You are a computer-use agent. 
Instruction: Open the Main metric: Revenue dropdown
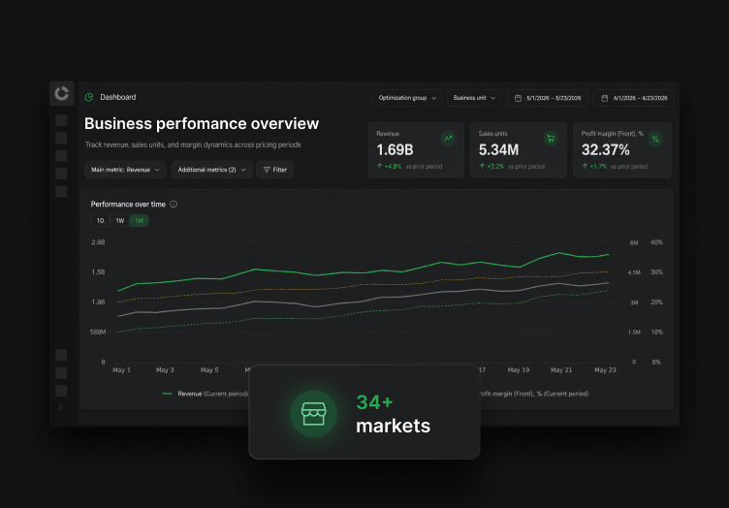point(125,170)
